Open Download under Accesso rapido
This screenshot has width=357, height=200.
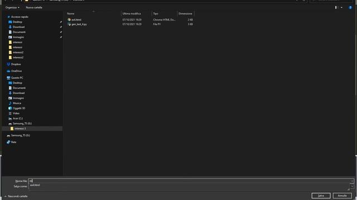[x=18, y=27]
